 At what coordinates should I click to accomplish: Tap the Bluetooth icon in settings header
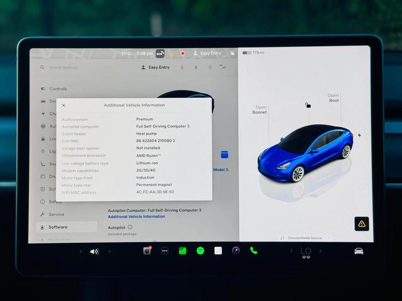pos(210,67)
